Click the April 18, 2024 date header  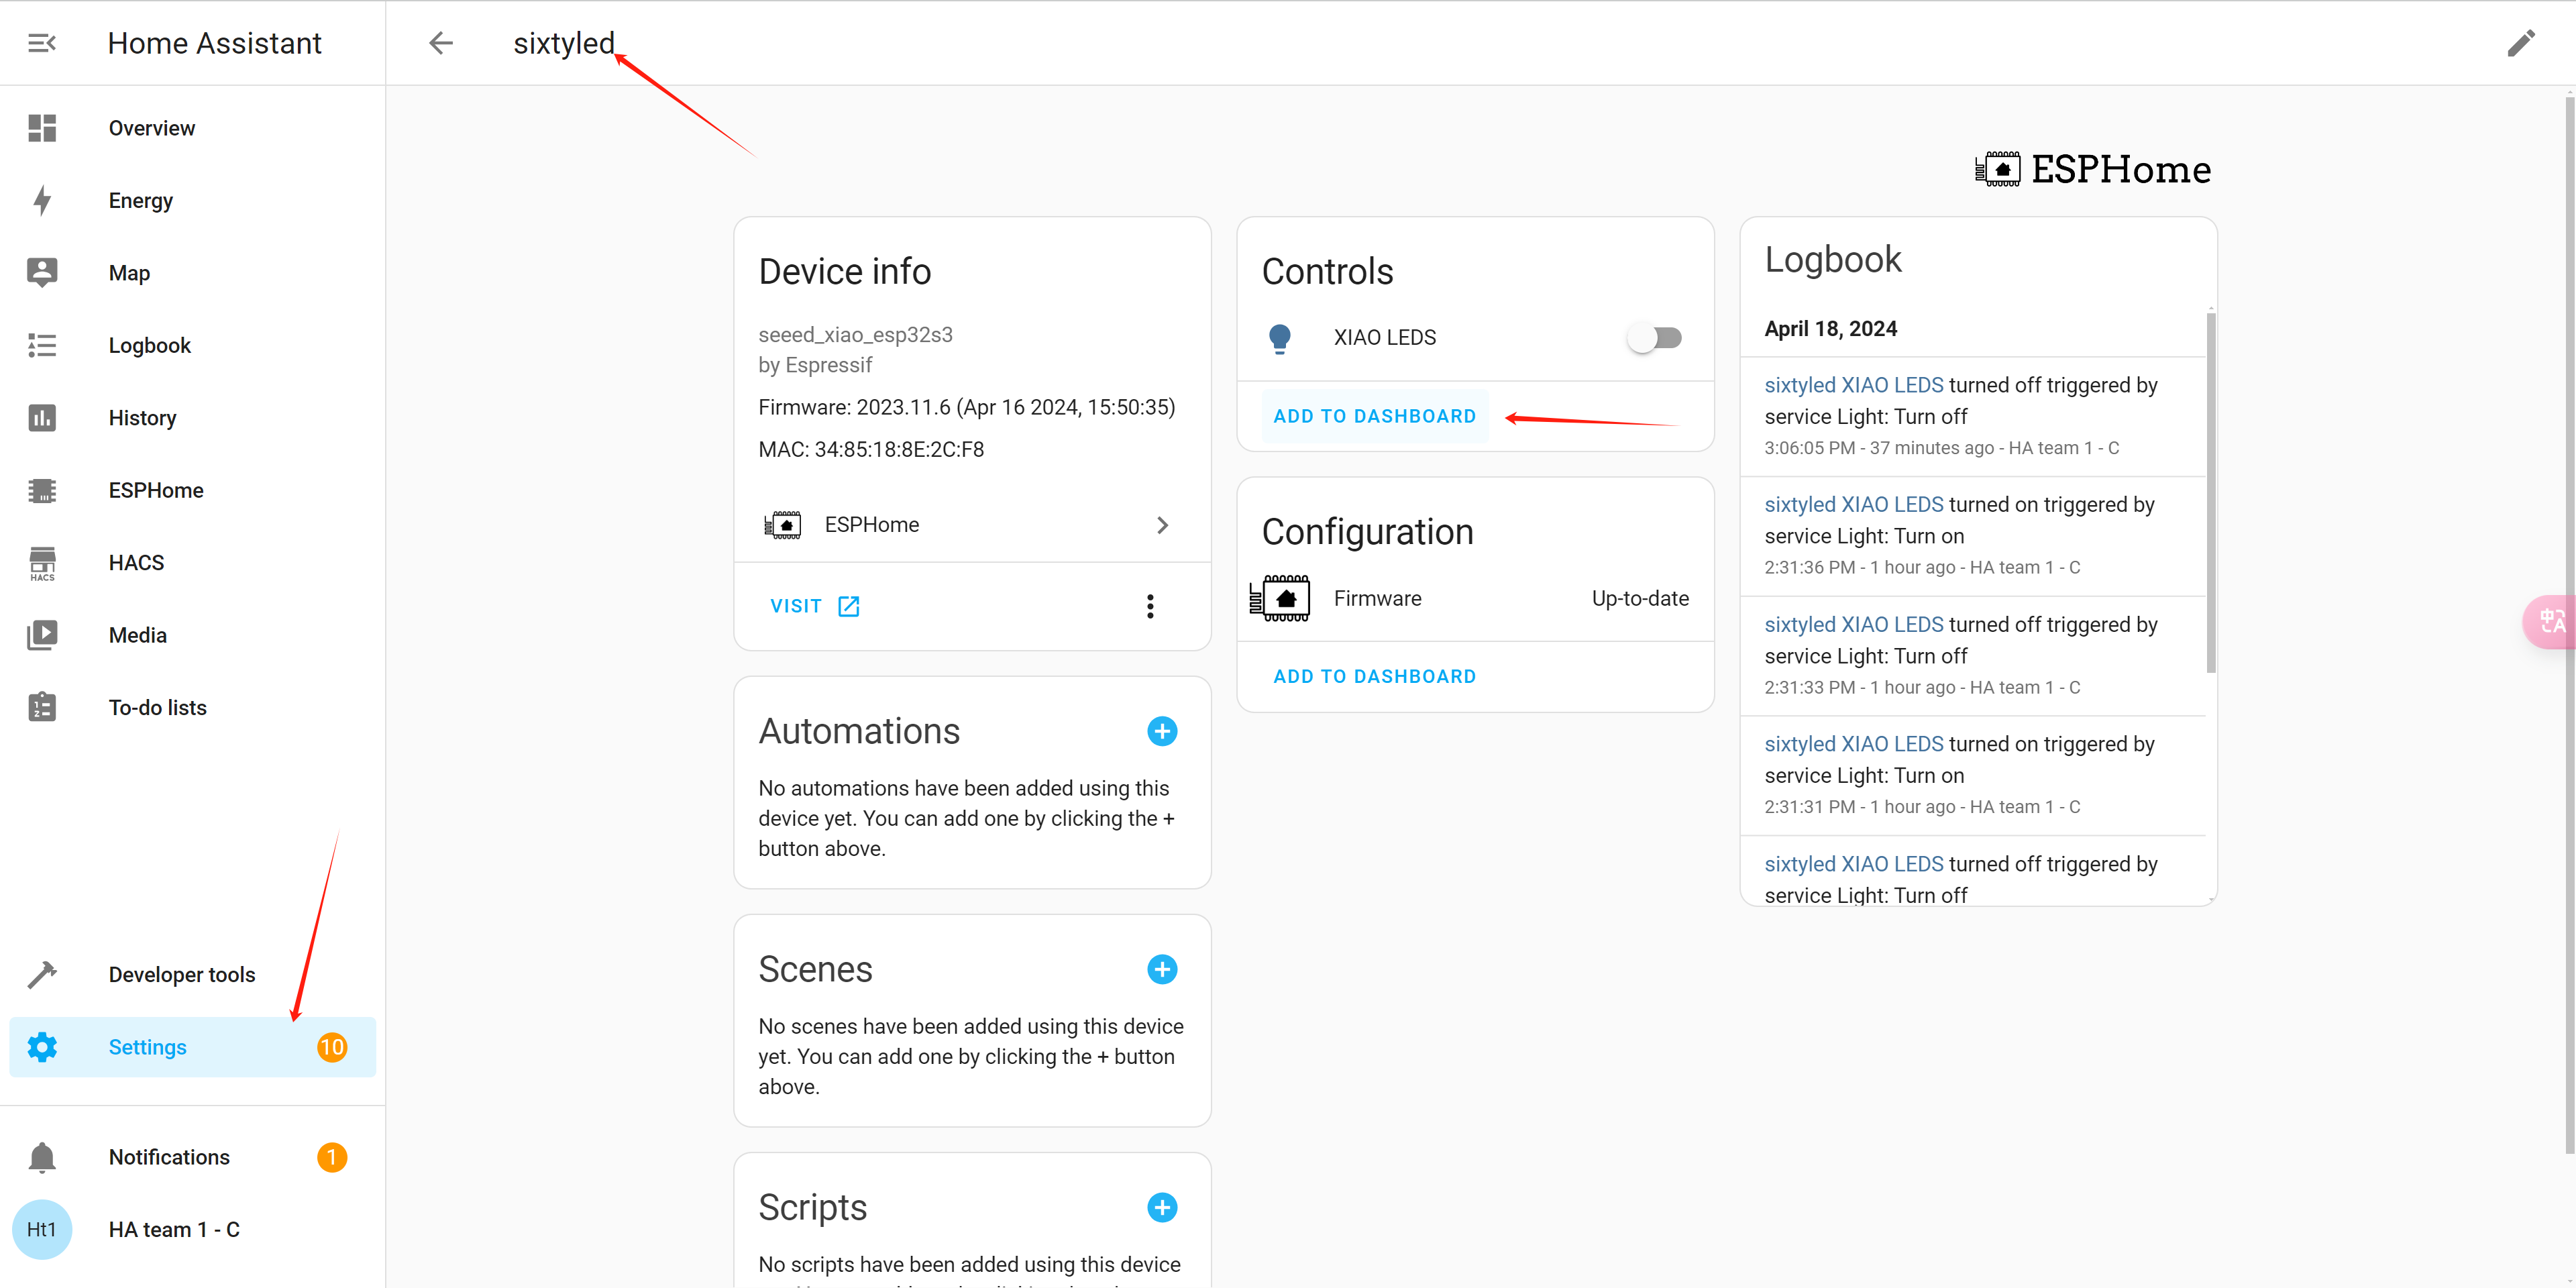click(x=1830, y=329)
